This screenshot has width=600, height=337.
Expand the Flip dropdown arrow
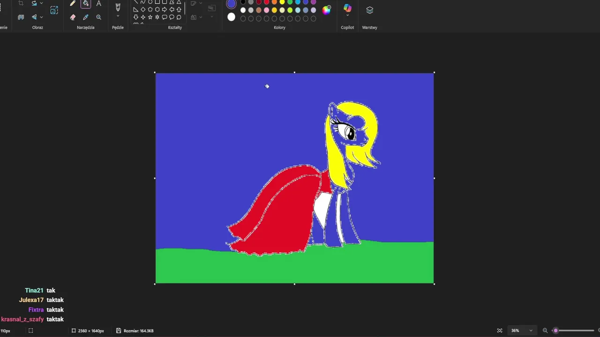tap(41, 17)
